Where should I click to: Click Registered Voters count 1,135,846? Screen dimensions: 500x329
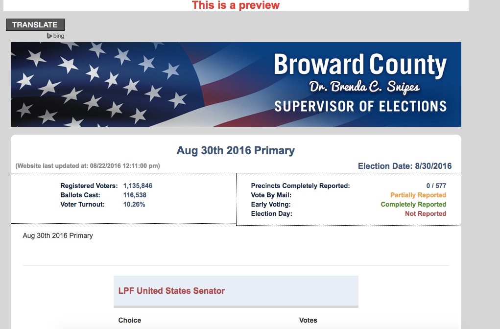pyautogui.click(x=138, y=186)
